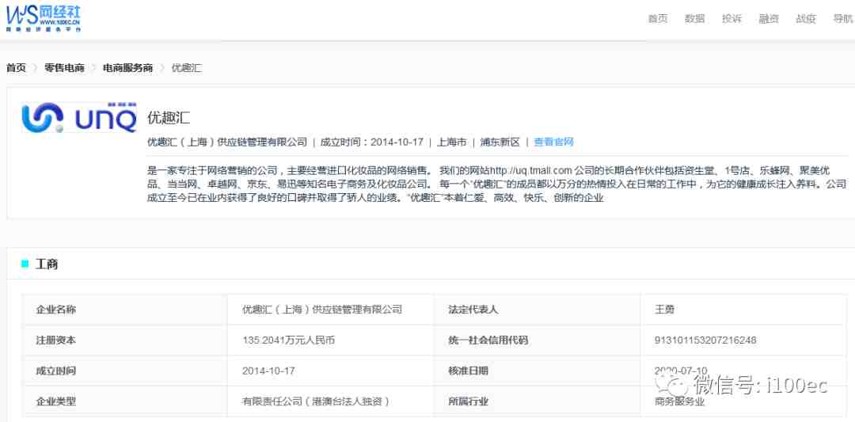Select the 核准日期 label cell

pyautogui.click(x=537, y=371)
